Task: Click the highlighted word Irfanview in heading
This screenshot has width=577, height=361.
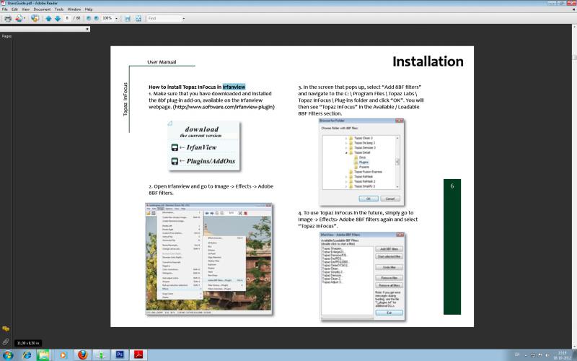Action: coord(234,87)
